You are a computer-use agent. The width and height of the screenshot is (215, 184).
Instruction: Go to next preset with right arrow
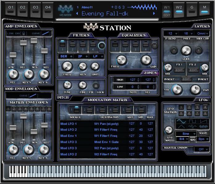pos(154,14)
